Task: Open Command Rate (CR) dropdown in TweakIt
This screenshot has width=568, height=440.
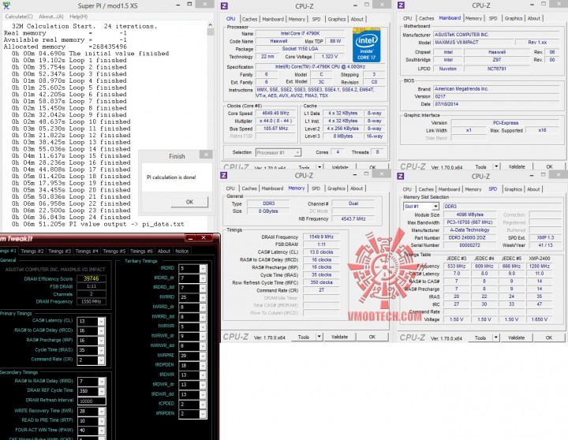Action: [101, 360]
